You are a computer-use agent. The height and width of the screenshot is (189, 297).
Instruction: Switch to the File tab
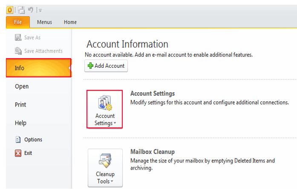[18, 22]
